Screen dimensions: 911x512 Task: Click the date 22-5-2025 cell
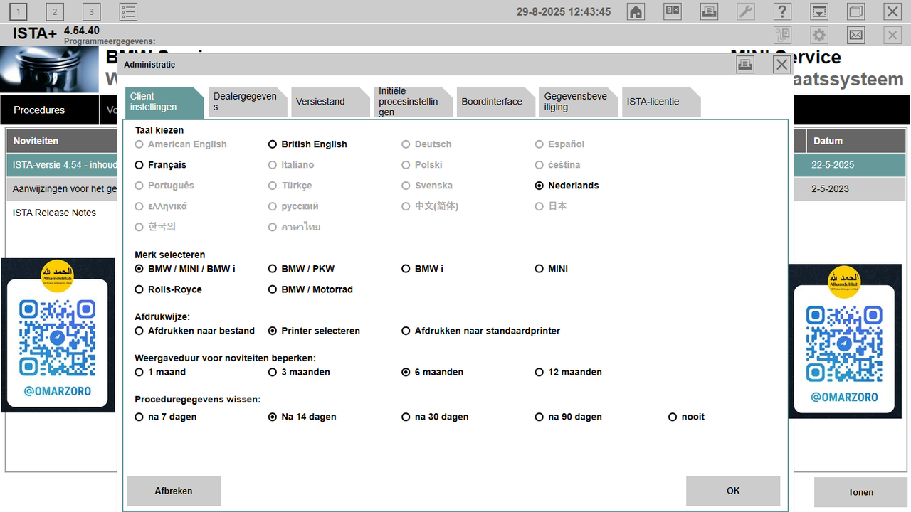856,165
